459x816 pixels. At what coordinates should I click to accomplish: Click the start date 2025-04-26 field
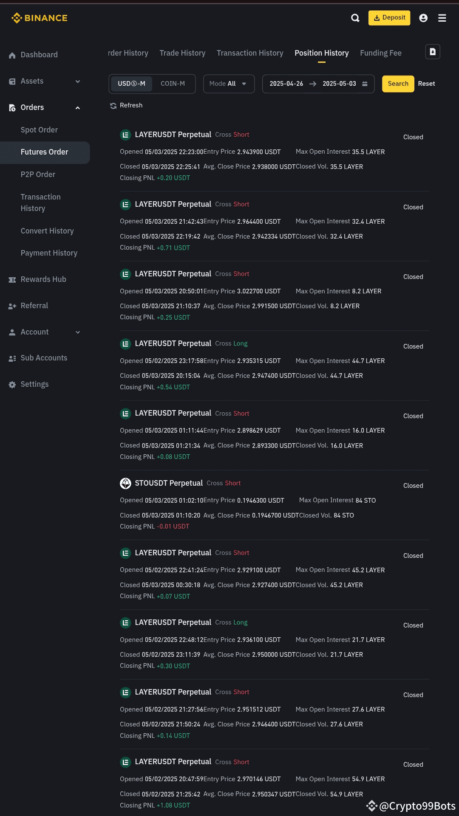pos(286,84)
